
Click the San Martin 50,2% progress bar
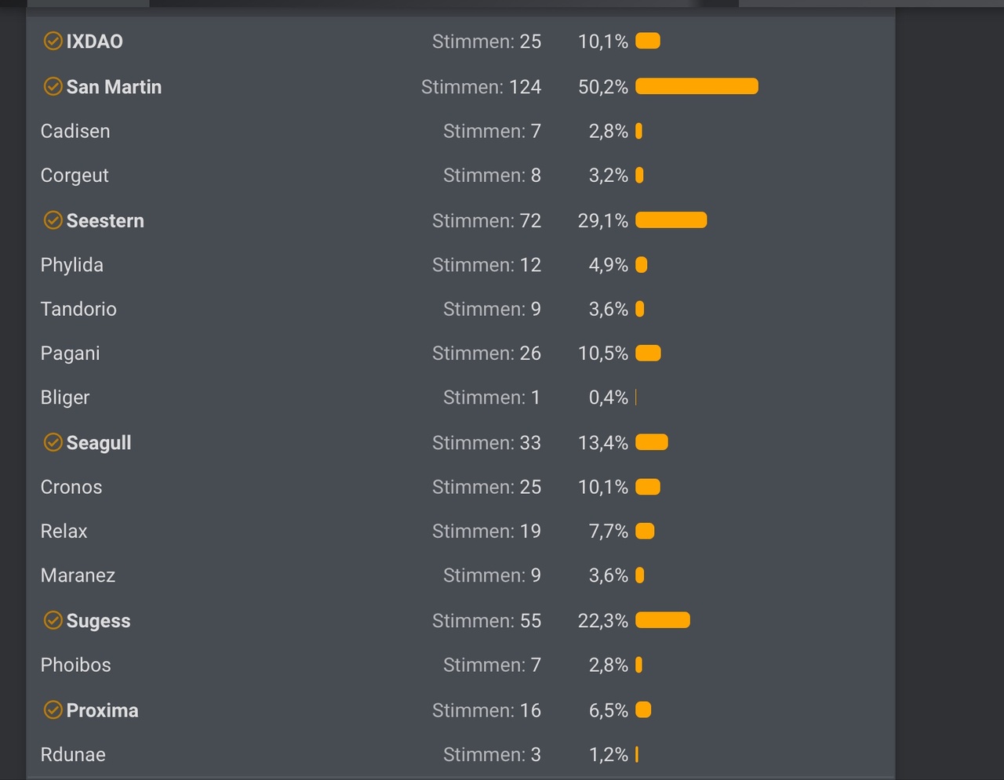pos(697,86)
